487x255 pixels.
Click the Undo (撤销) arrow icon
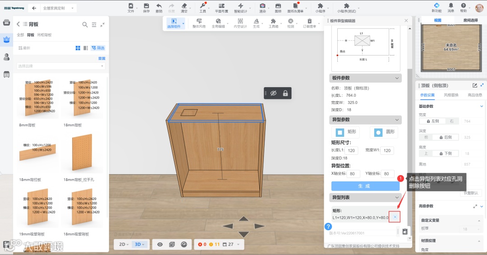(x=159, y=6)
